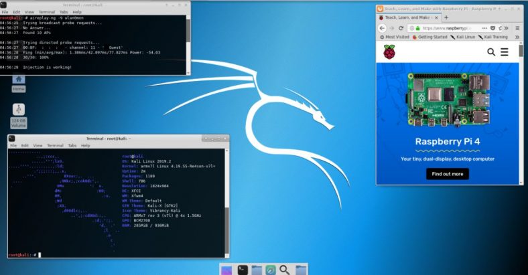This screenshot has height=275, width=528.
Task: Open file manager icon beside dock terminal
Action: (x=257, y=270)
